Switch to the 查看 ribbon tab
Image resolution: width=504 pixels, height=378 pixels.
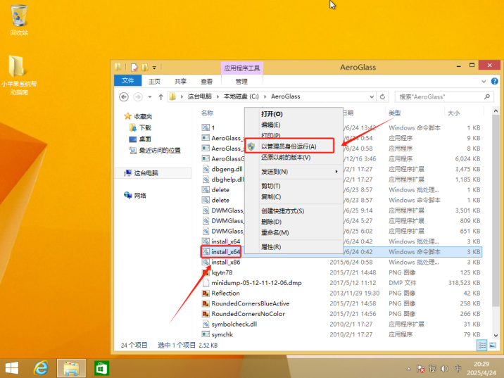tap(206, 82)
